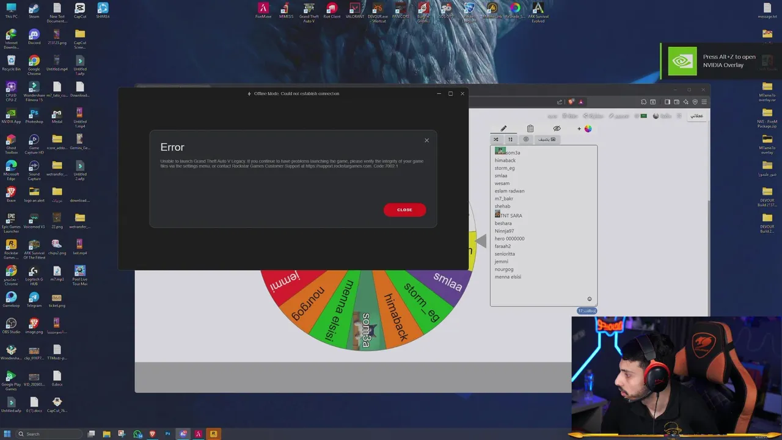Open the Arabic wheels menu button at top right
Viewport: 782px width, 440px height.
[x=696, y=116]
